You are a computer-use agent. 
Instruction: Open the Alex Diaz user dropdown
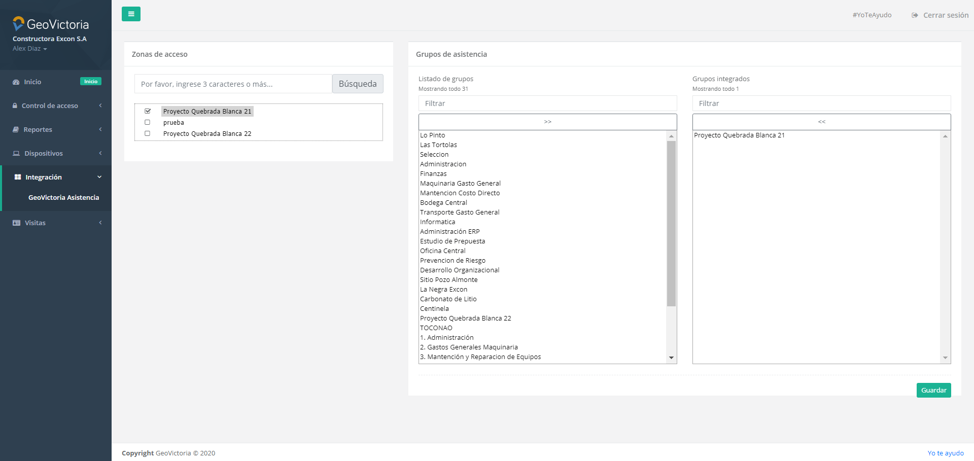tap(29, 49)
